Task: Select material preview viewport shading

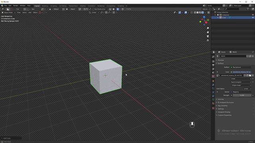Action: [x=200, y=12]
